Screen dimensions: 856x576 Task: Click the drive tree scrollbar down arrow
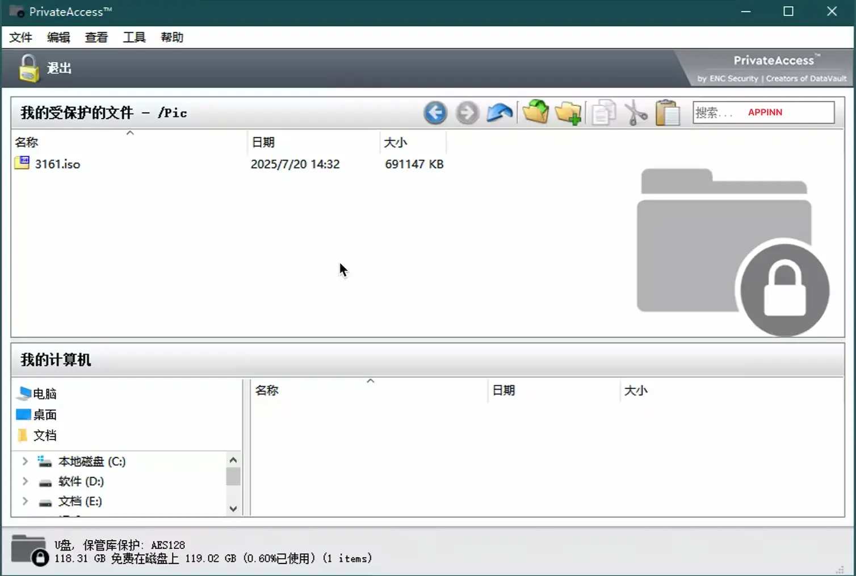click(x=233, y=509)
